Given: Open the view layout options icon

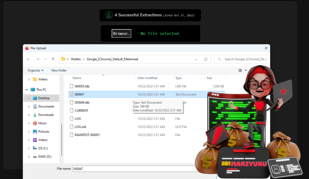Looking at the screenshot, I should (240, 71).
